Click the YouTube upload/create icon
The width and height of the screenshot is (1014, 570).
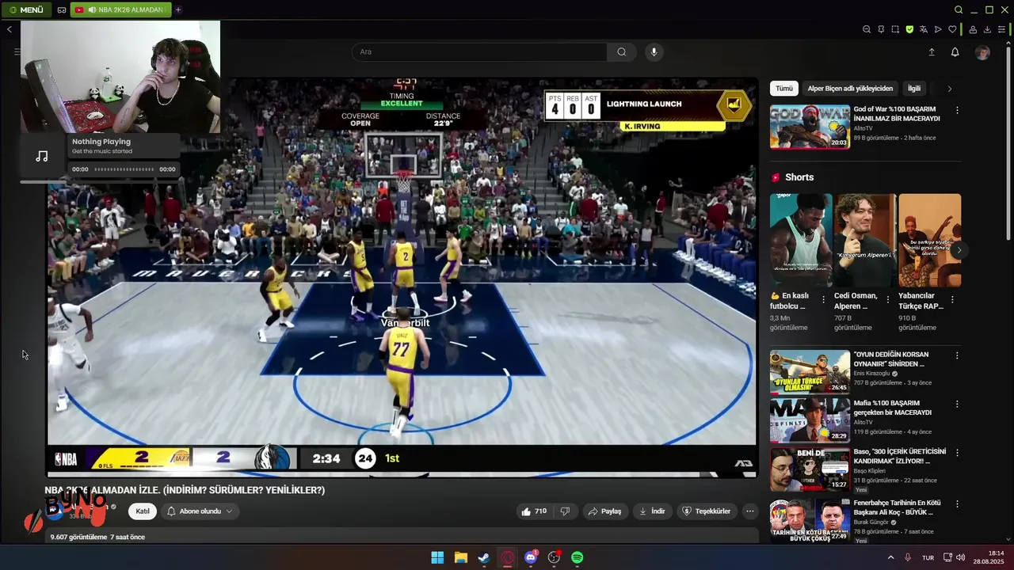point(932,52)
